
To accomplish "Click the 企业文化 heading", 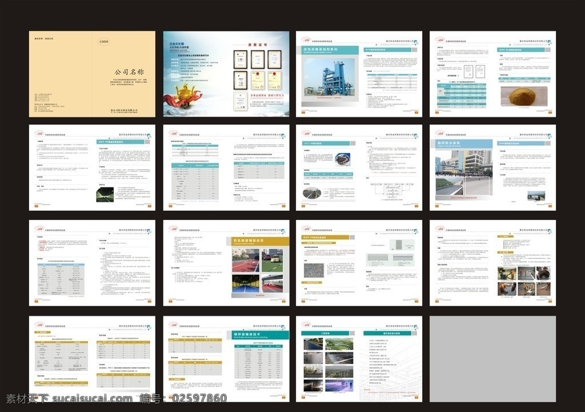I will [x=177, y=44].
